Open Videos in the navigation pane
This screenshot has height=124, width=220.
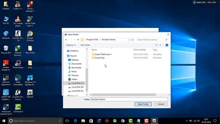coord(74,79)
